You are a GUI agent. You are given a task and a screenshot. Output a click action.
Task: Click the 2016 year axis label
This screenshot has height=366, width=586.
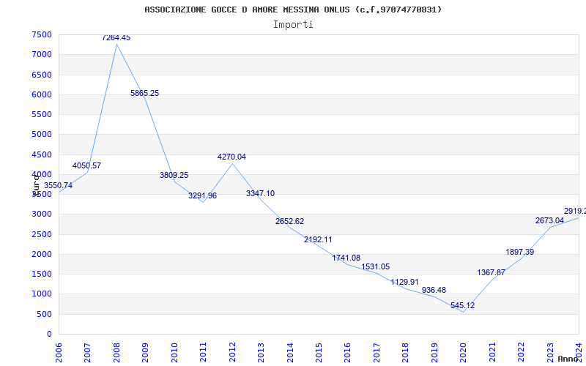click(x=348, y=352)
